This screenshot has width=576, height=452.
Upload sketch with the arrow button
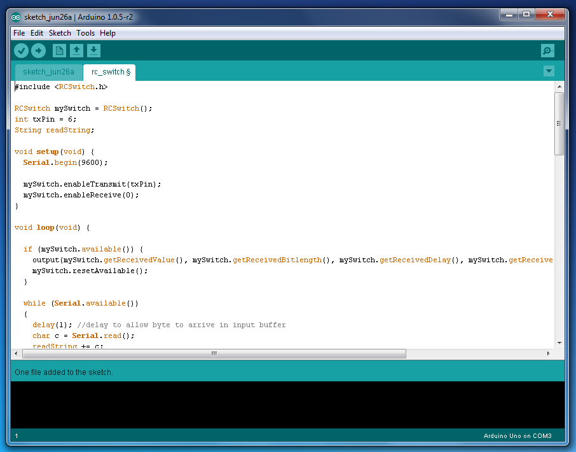pyautogui.click(x=38, y=51)
